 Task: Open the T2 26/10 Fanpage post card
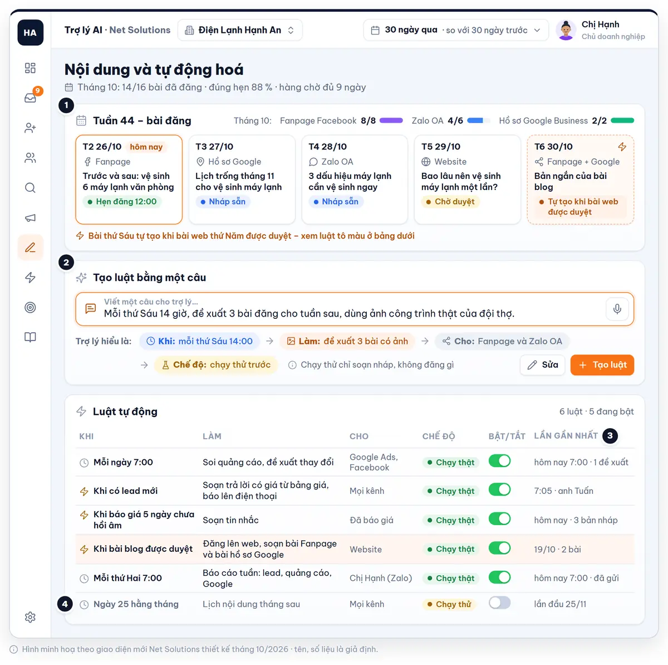tap(129, 179)
